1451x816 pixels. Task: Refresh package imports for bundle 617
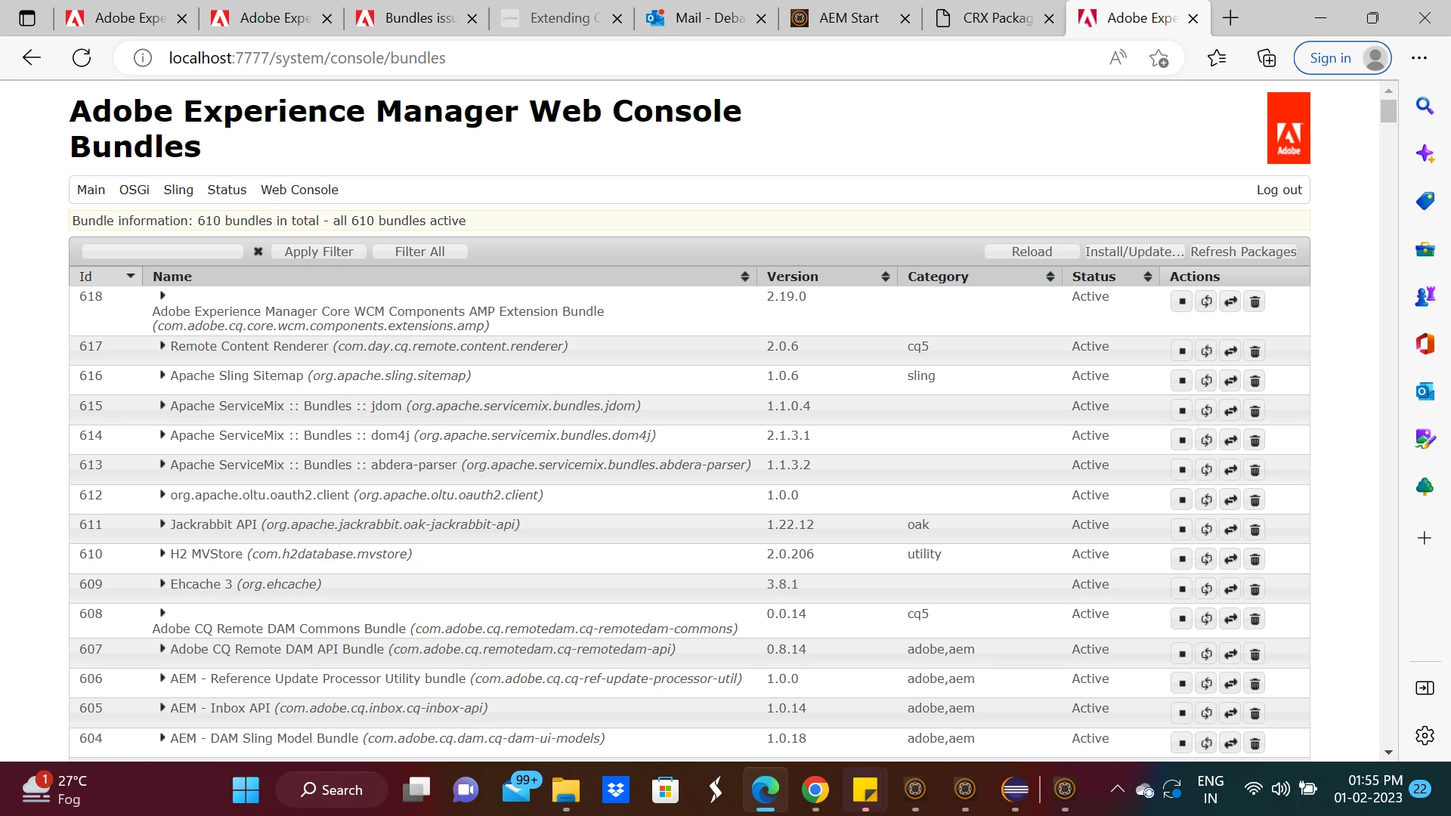pos(1206,351)
